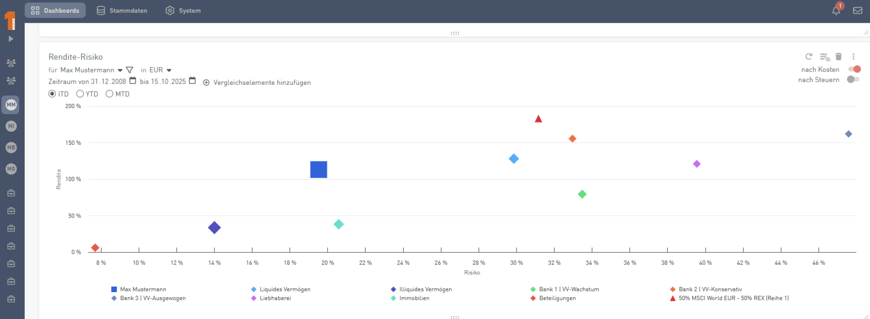
Task: Click Vergleichselemente hinzufügen
Action: coord(257,83)
